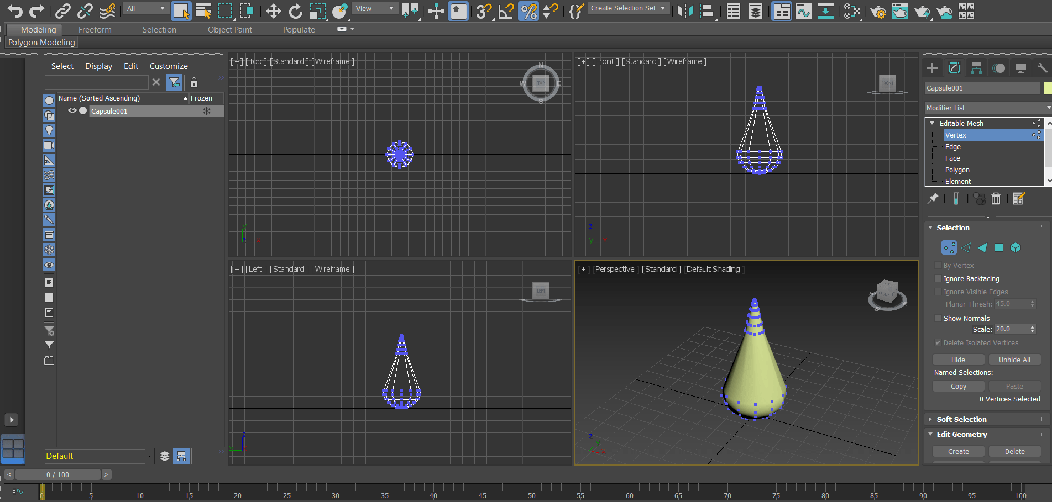Toggle the Percent Snap icon
This screenshot has height=502, width=1052.
pyautogui.click(x=528, y=10)
